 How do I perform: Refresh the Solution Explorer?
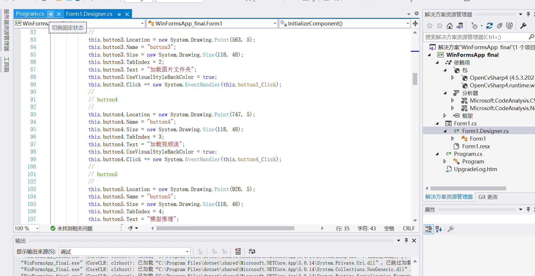(490, 26)
